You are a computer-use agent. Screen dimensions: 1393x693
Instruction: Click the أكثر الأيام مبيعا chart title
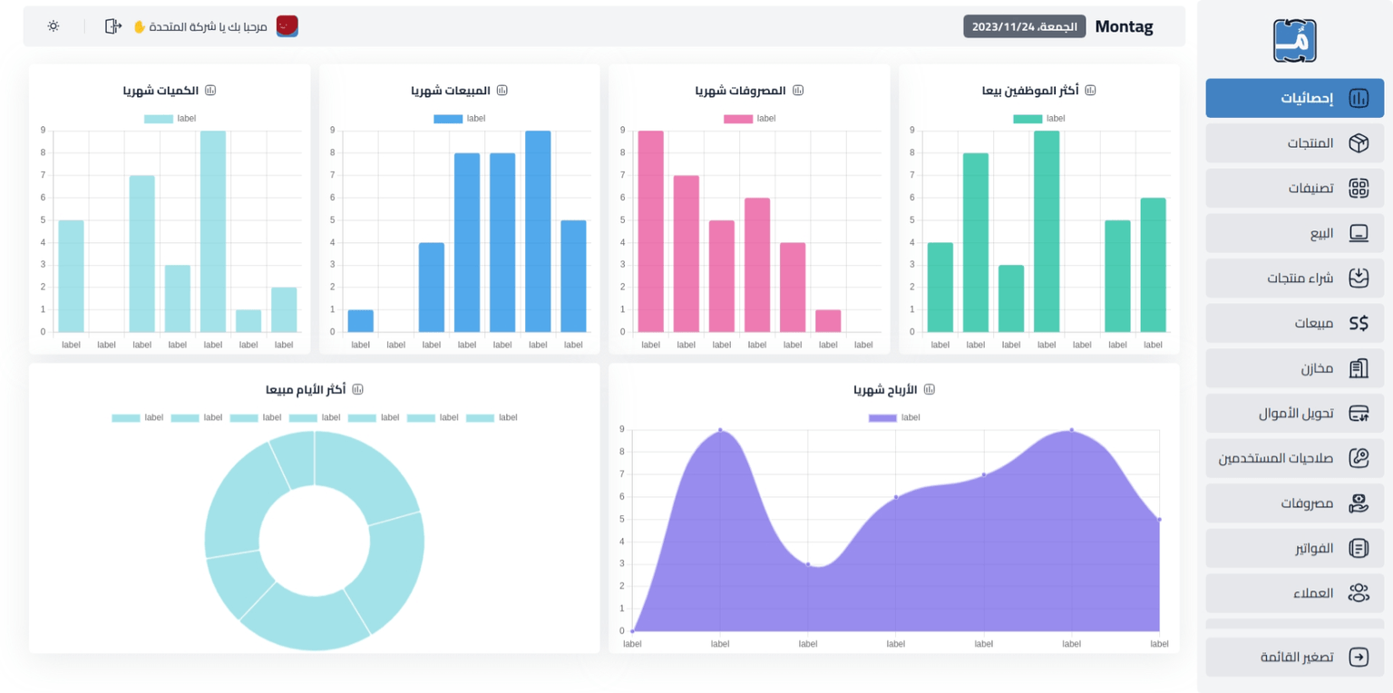(x=306, y=390)
